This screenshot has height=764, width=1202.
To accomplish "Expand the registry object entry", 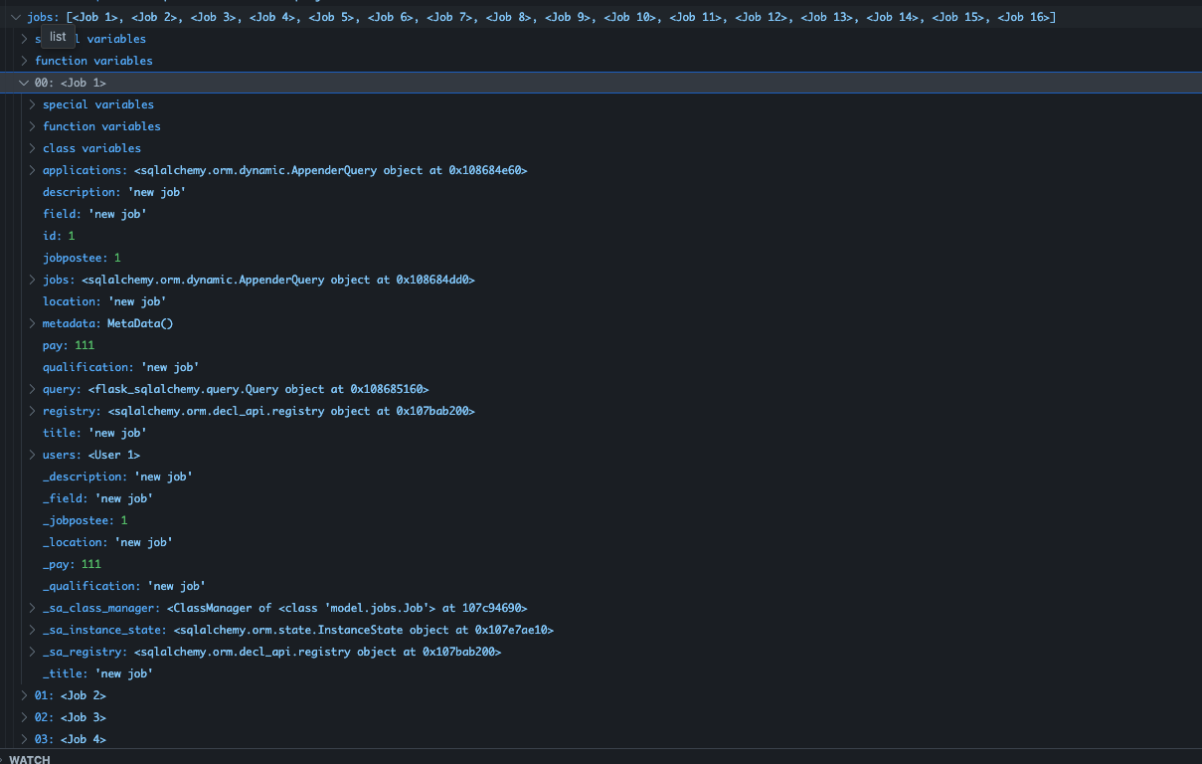I will [31, 411].
